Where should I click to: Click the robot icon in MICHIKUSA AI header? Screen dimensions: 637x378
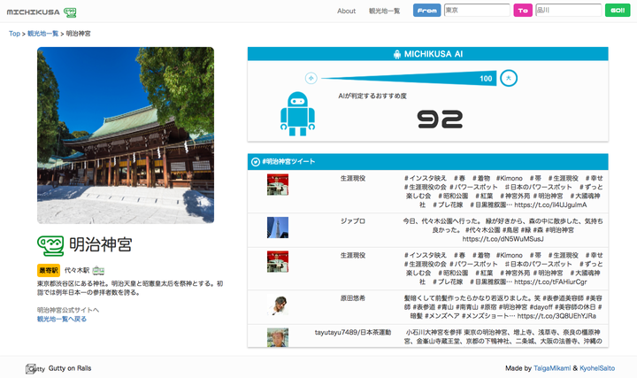coord(397,54)
